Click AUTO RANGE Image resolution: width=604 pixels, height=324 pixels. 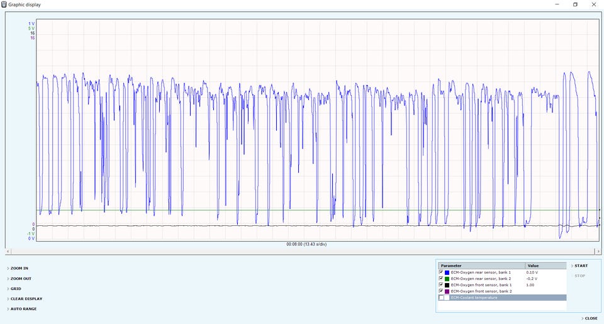[23, 309]
